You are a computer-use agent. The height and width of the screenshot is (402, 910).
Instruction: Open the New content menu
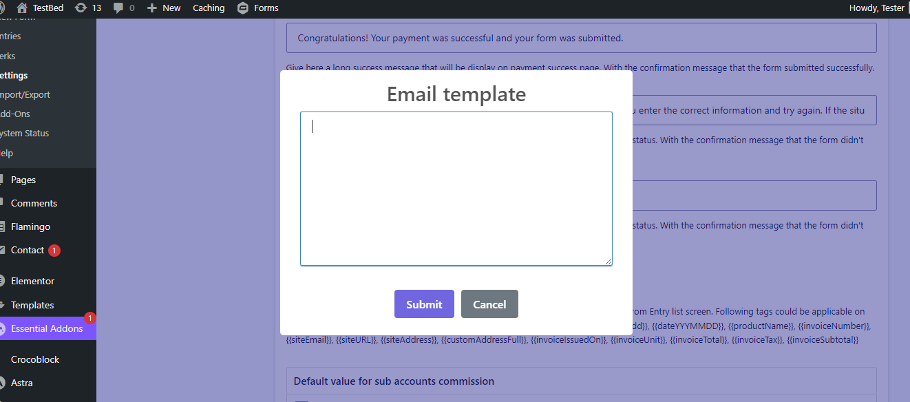pyautogui.click(x=164, y=8)
